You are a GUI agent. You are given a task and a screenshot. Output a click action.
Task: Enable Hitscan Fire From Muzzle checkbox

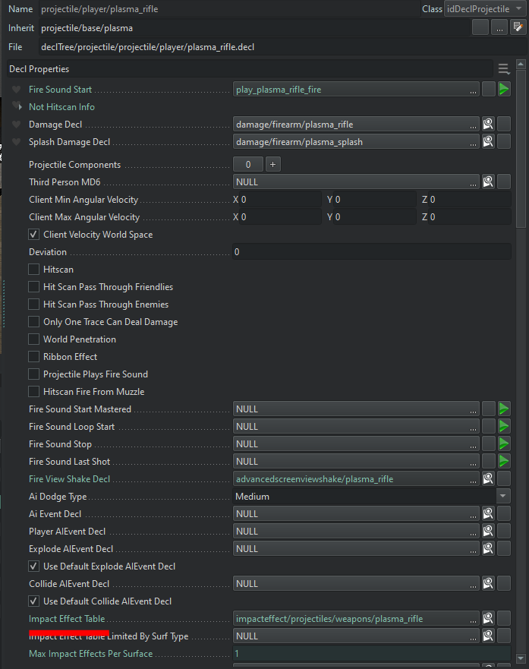pos(33,392)
